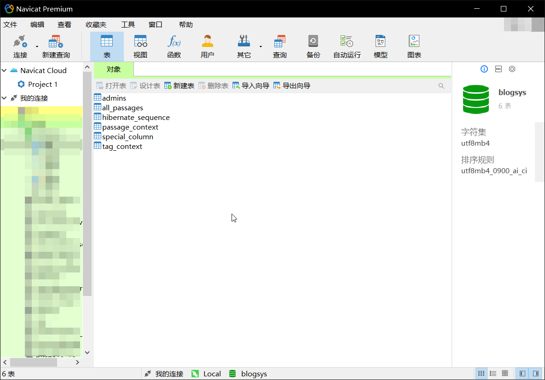Open the 文件 menu
This screenshot has width=545, height=380.
[10, 25]
